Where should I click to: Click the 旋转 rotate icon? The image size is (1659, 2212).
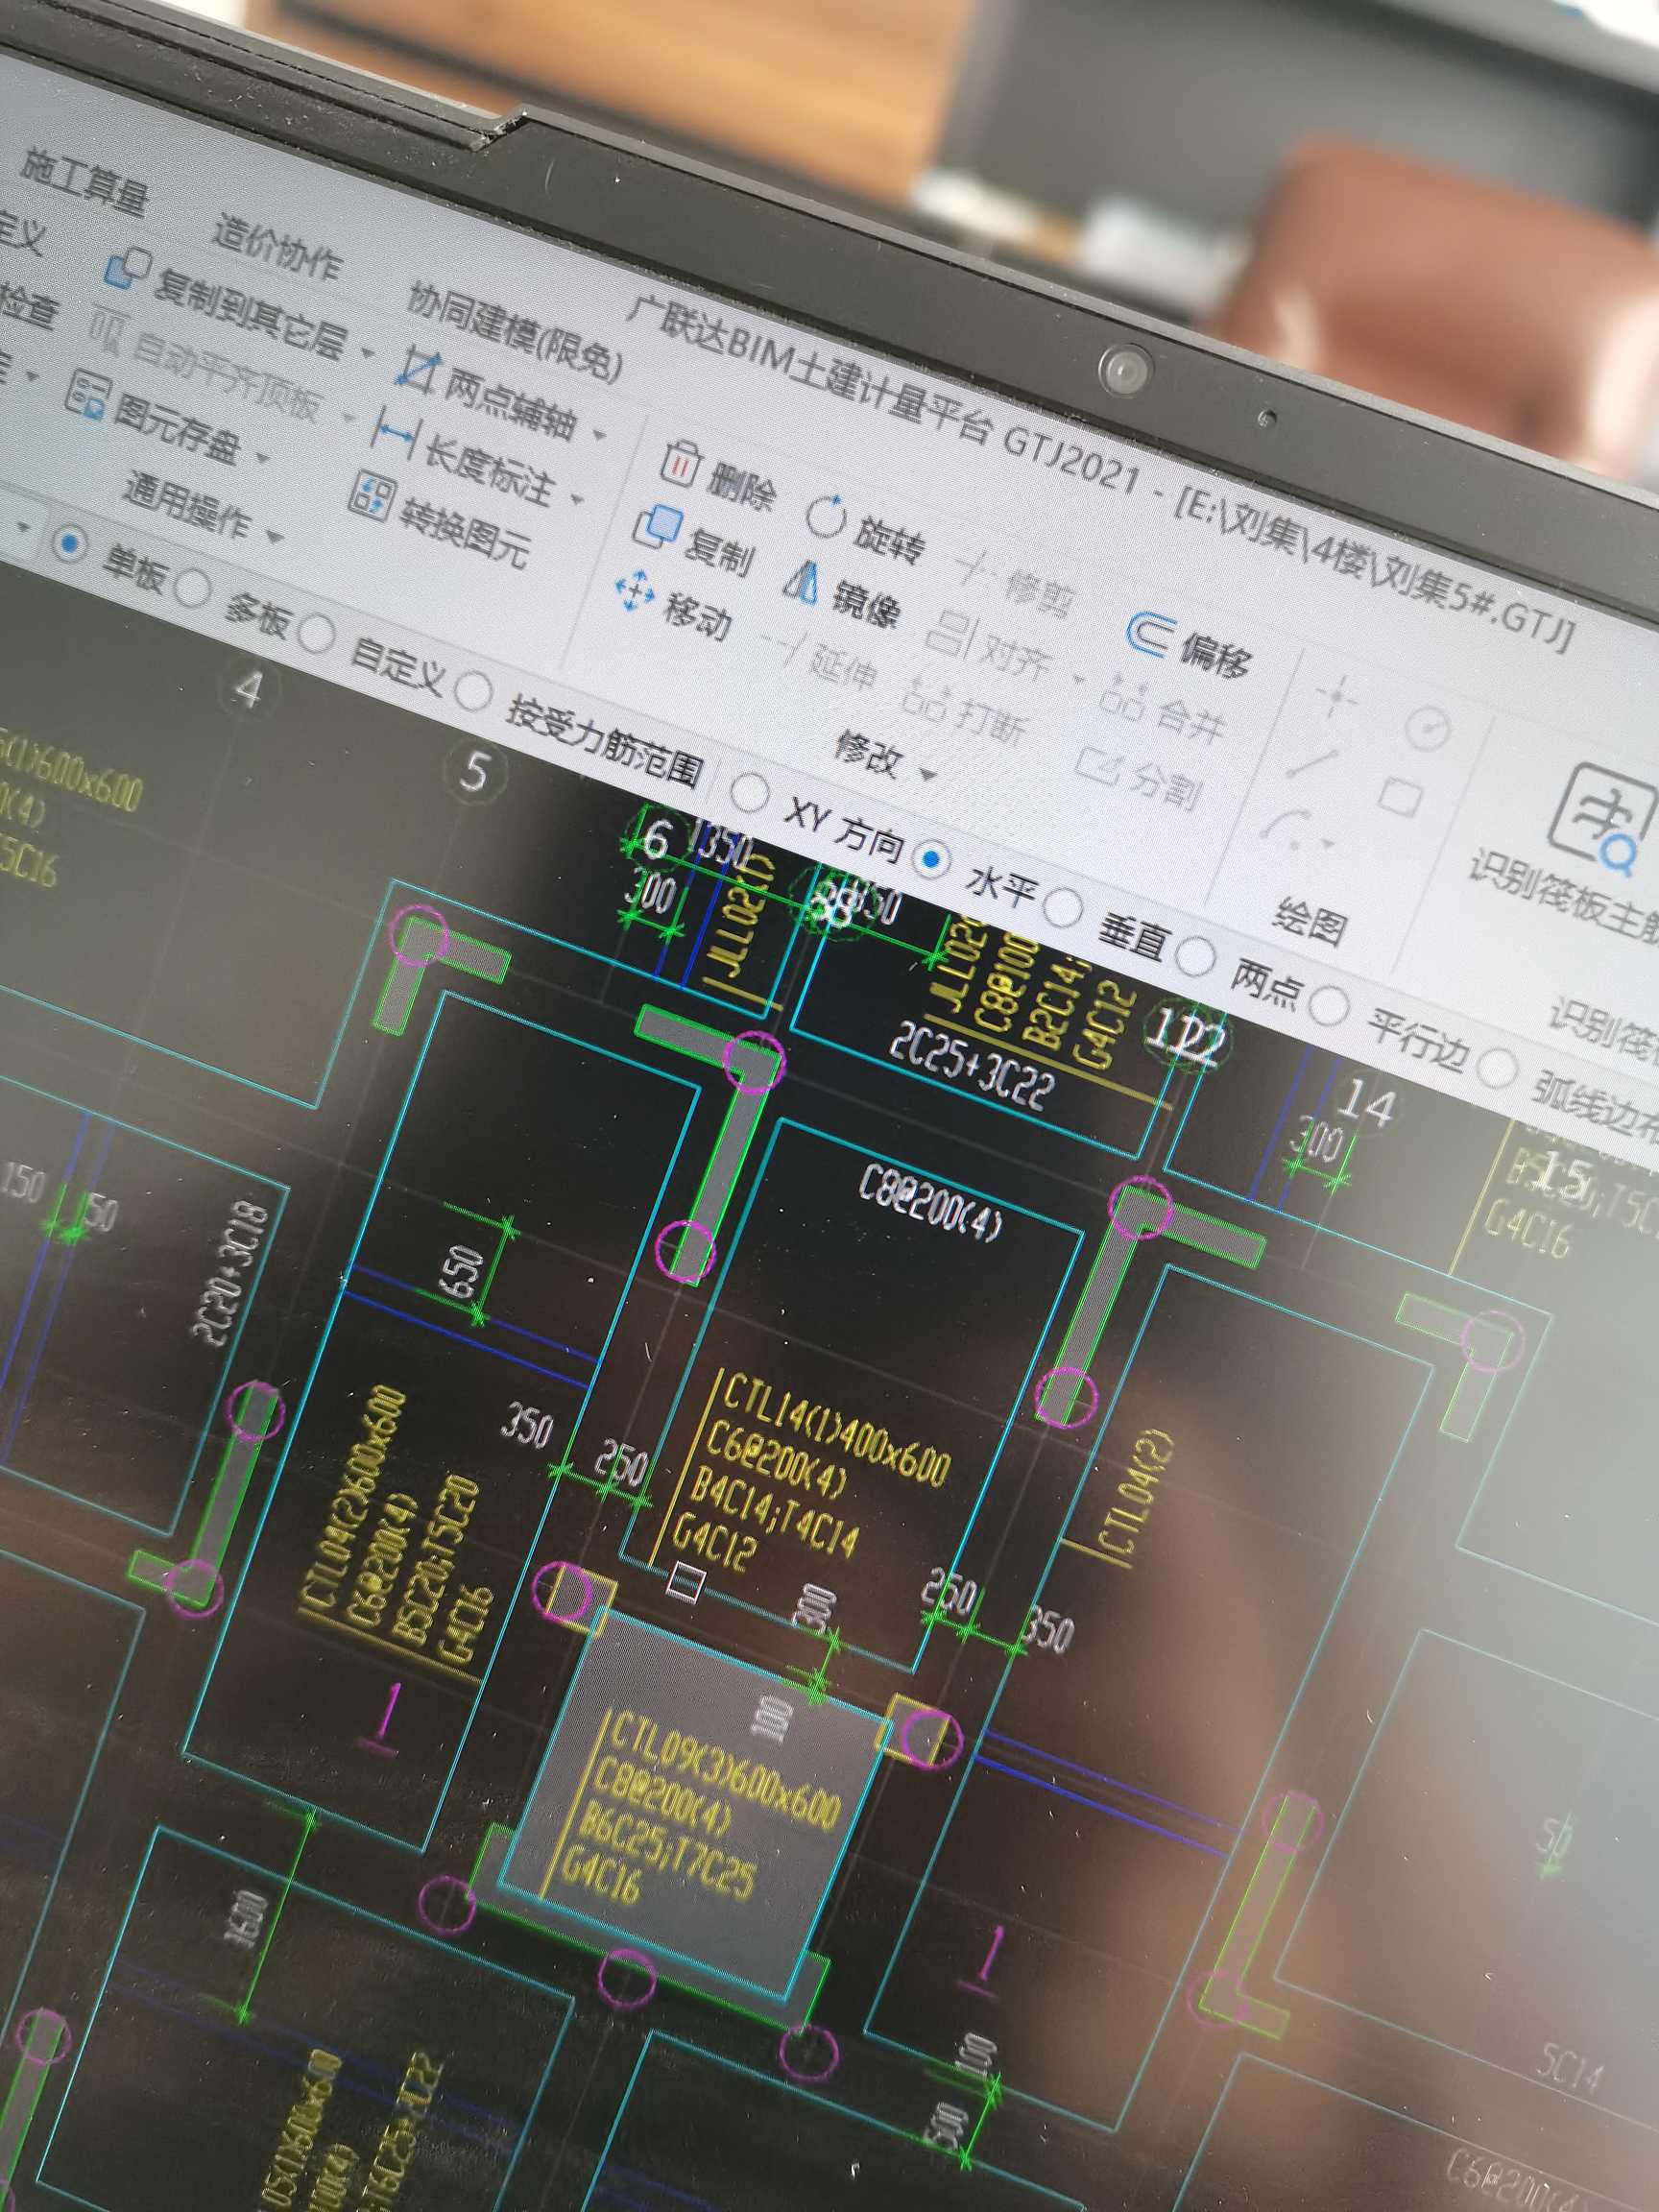827,516
